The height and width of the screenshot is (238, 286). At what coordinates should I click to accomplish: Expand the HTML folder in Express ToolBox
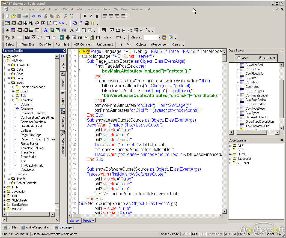click(x=5, y=187)
